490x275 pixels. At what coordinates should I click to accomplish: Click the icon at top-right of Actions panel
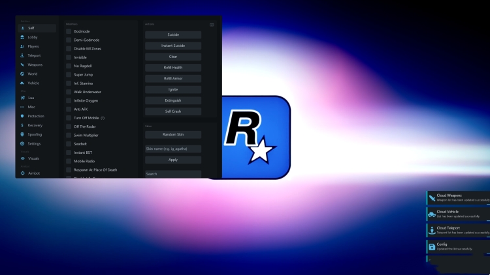click(212, 25)
